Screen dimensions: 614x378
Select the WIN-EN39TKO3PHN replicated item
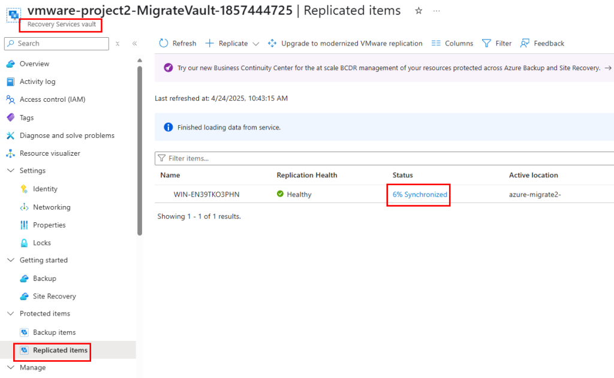206,195
